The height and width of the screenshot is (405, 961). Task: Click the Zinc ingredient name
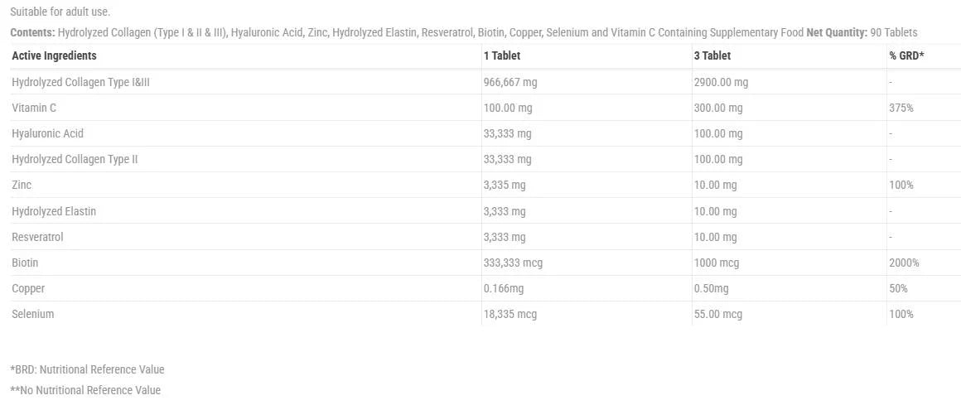pyautogui.click(x=22, y=185)
